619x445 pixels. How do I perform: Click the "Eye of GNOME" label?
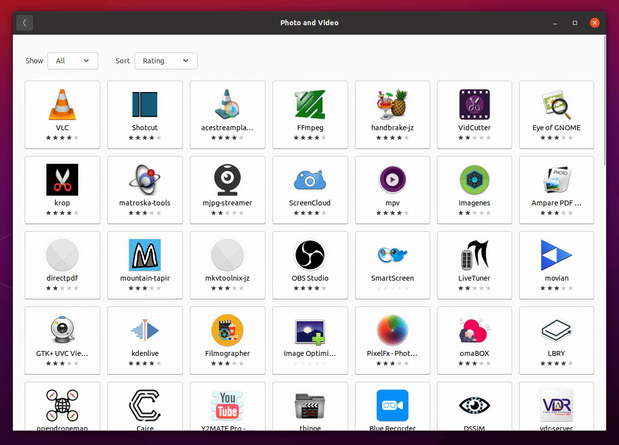point(557,128)
